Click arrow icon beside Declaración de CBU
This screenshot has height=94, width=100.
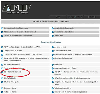2,58
